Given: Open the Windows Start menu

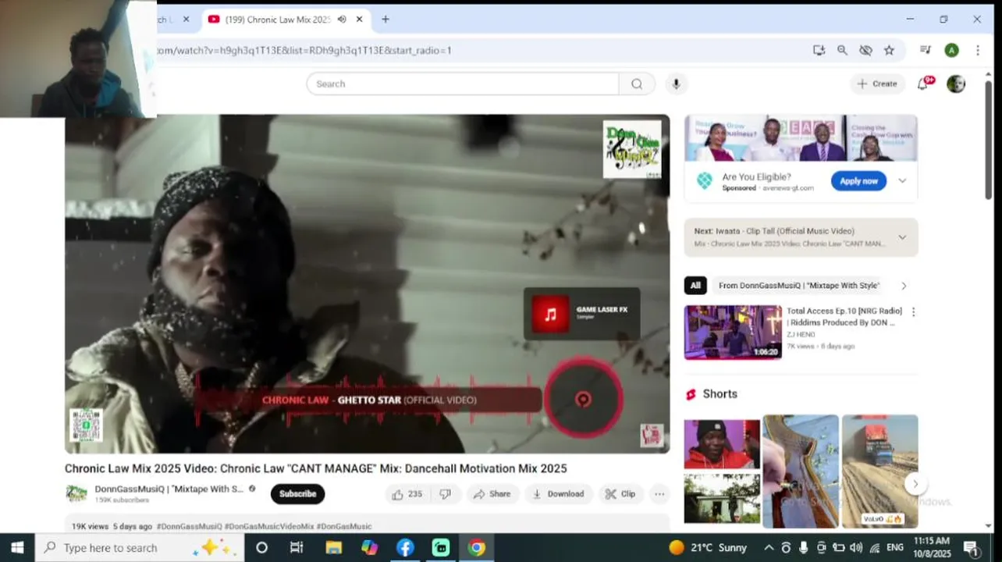Looking at the screenshot, I should pos(17,548).
